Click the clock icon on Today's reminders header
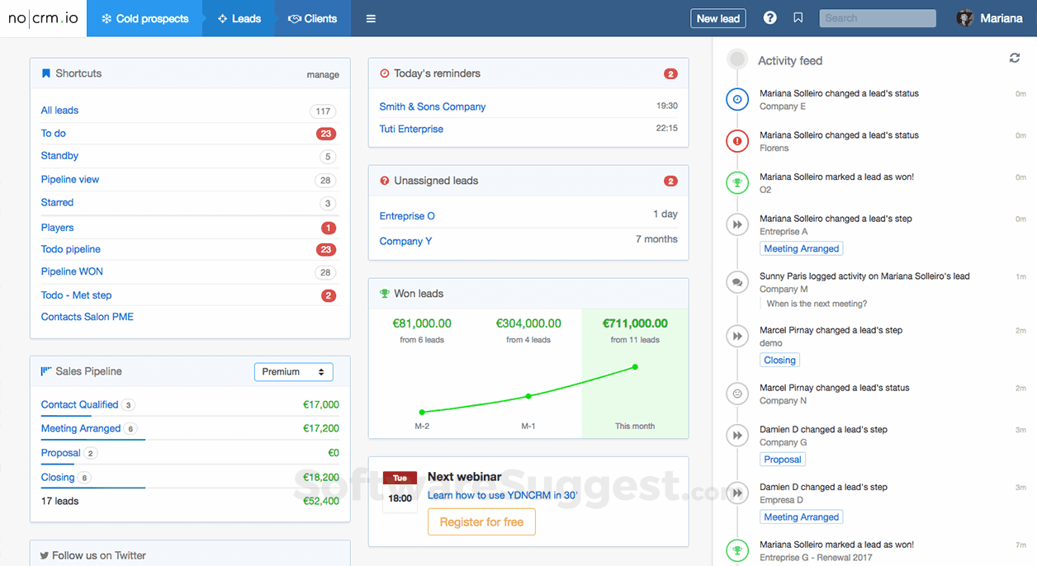Viewport: 1037px width, 566px height. click(385, 73)
